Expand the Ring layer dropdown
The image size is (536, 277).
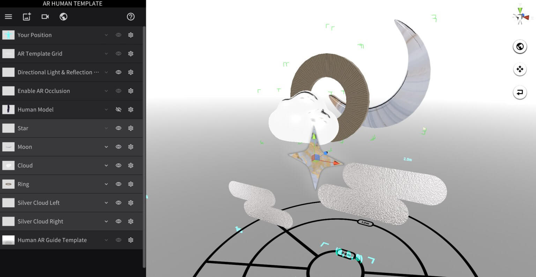(106, 184)
